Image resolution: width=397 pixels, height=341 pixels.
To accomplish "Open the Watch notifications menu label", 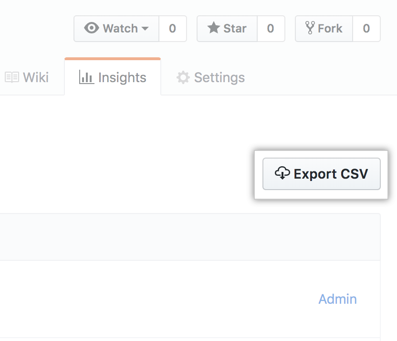I will (120, 29).
